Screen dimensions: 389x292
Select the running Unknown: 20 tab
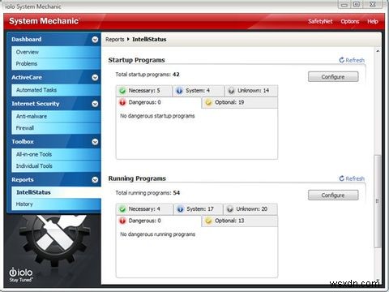click(x=250, y=209)
